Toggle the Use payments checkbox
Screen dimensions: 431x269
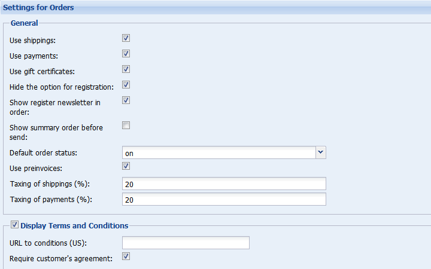coord(126,54)
